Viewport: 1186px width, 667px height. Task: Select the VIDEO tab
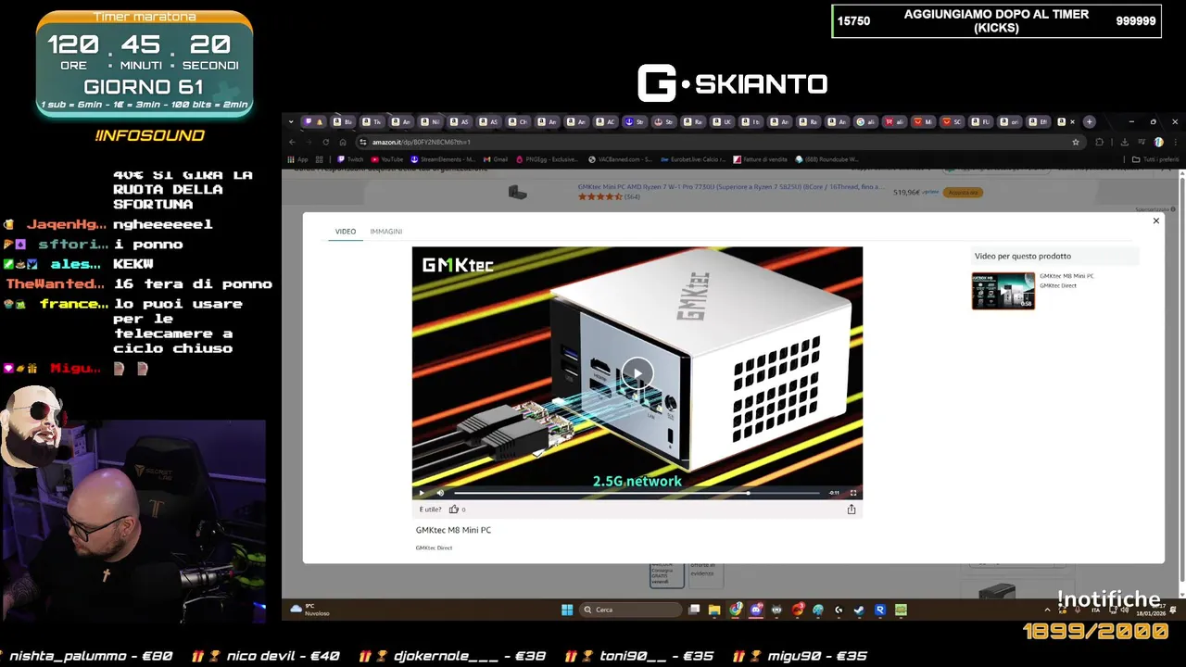pos(346,231)
